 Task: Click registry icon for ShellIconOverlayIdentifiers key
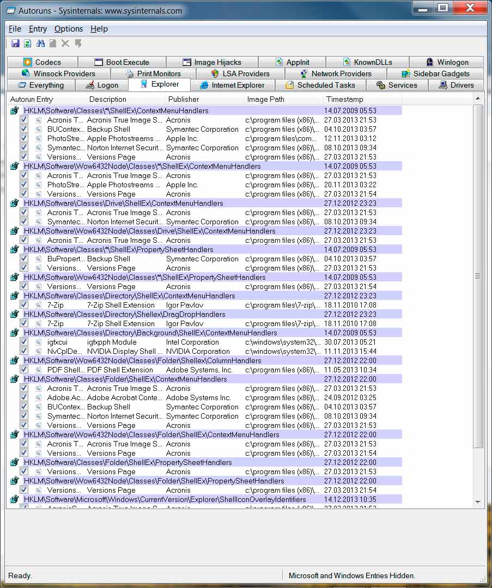14,499
